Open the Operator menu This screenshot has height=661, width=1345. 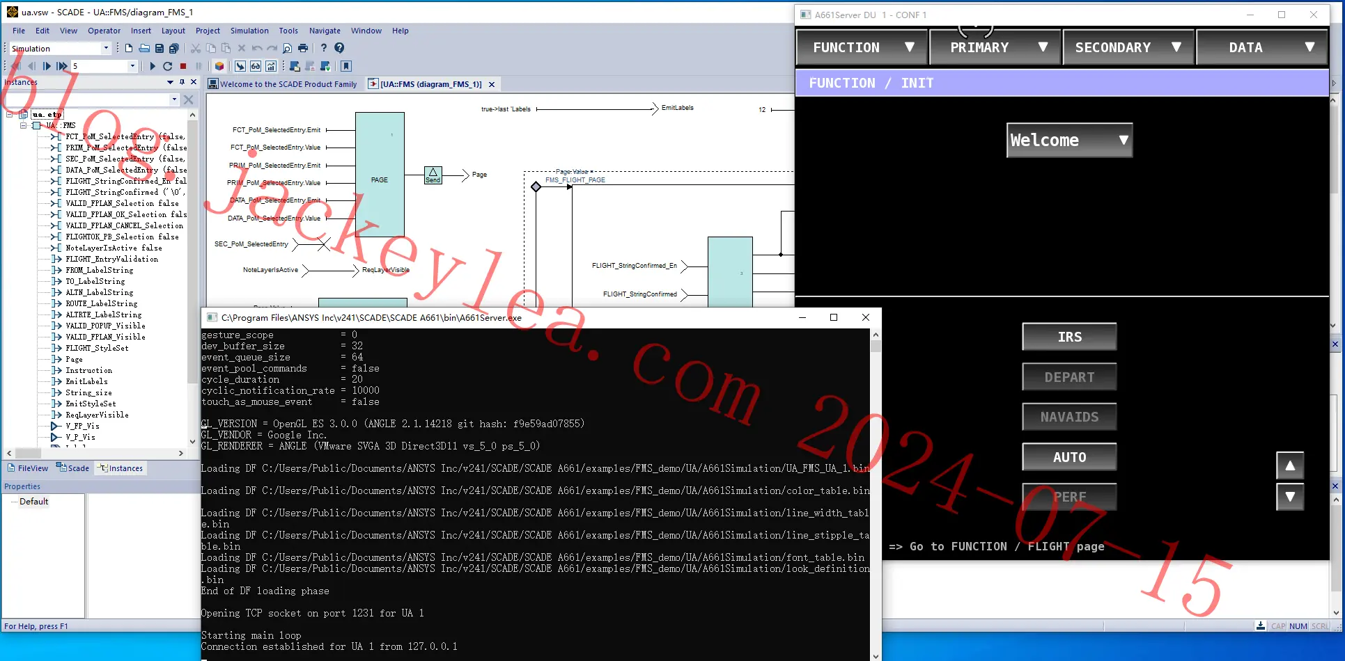coord(104,31)
